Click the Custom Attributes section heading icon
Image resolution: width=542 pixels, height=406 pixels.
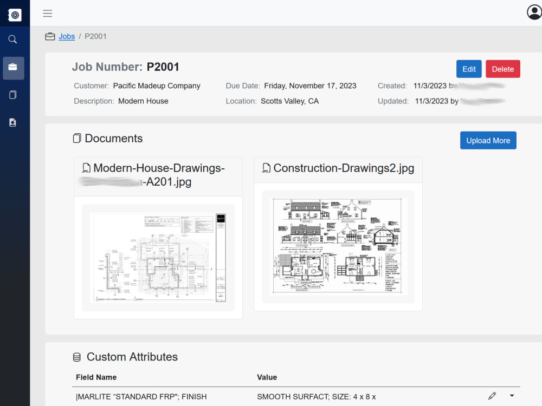click(76, 357)
